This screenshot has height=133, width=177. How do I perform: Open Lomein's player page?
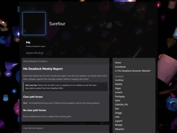coord(119,92)
